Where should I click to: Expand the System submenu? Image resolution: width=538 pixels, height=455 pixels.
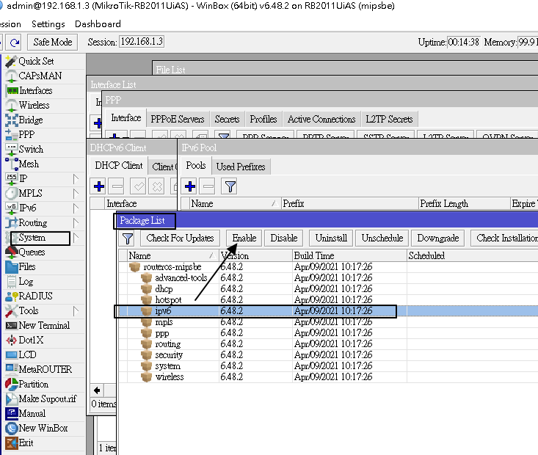[x=76, y=238]
